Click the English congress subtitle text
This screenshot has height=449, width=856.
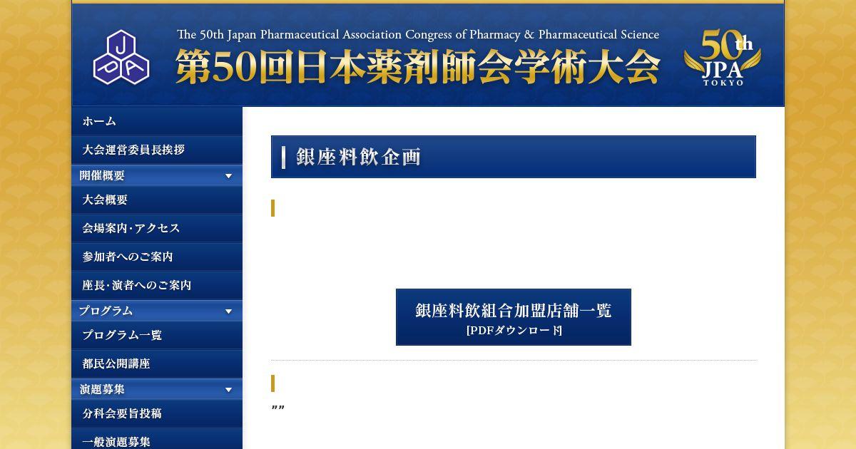click(418, 34)
